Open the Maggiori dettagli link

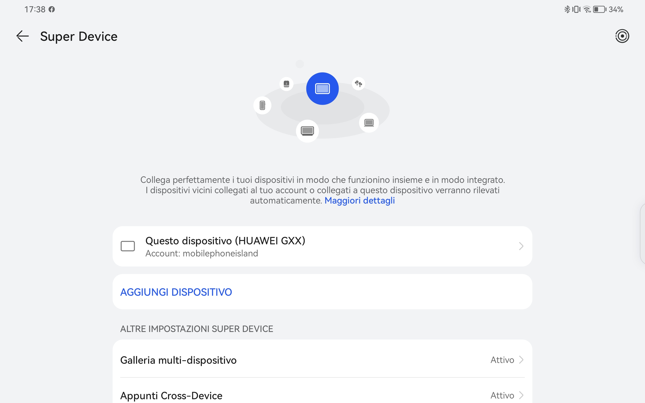[x=360, y=200]
